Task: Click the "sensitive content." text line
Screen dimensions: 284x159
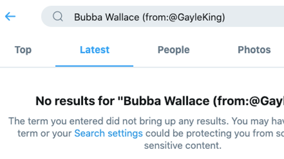Action: tap(183, 145)
